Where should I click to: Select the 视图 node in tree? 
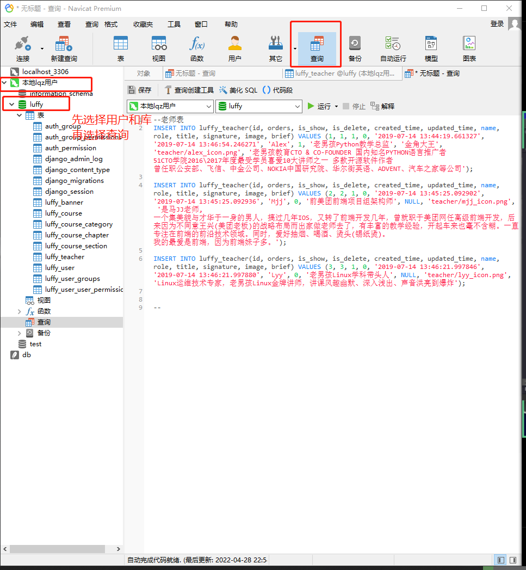pyautogui.click(x=44, y=301)
